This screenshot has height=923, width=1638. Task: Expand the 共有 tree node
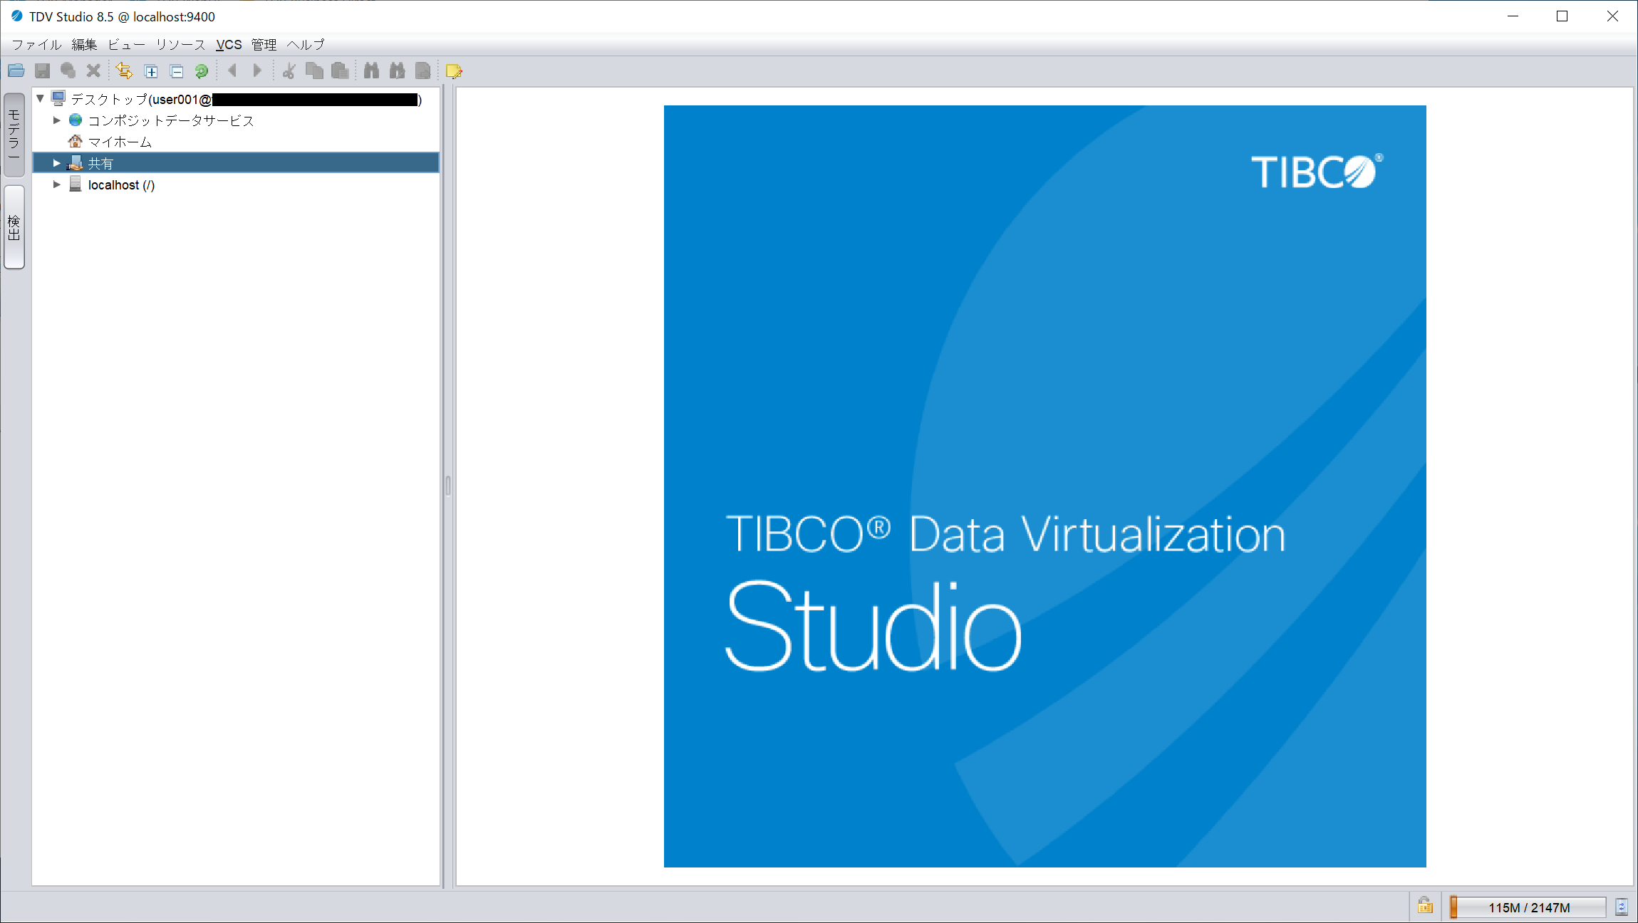point(57,163)
